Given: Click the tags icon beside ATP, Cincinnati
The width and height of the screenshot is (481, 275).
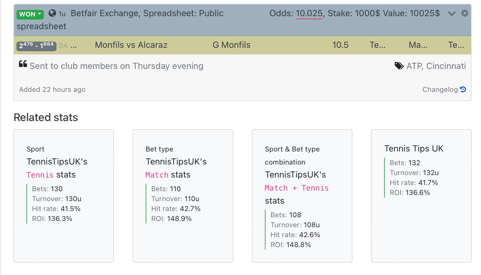Looking at the screenshot, I should 399,66.
